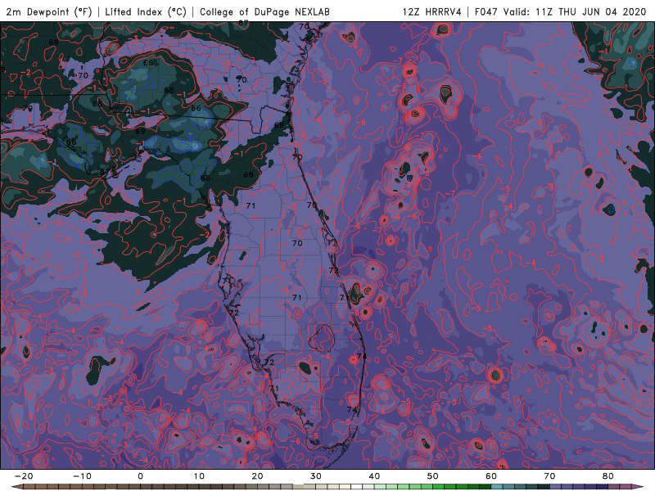Click the "12Z HRRRV4" model run label
This screenshot has width=655, height=491.
pyautogui.click(x=431, y=11)
